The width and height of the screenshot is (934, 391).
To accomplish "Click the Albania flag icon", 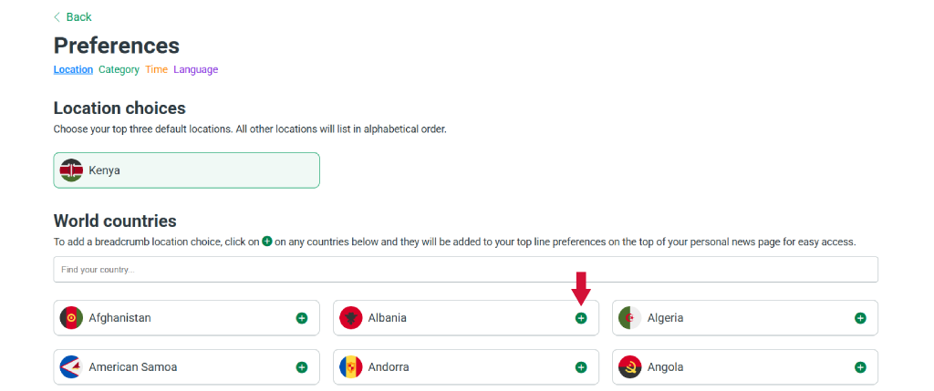I will (350, 318).
